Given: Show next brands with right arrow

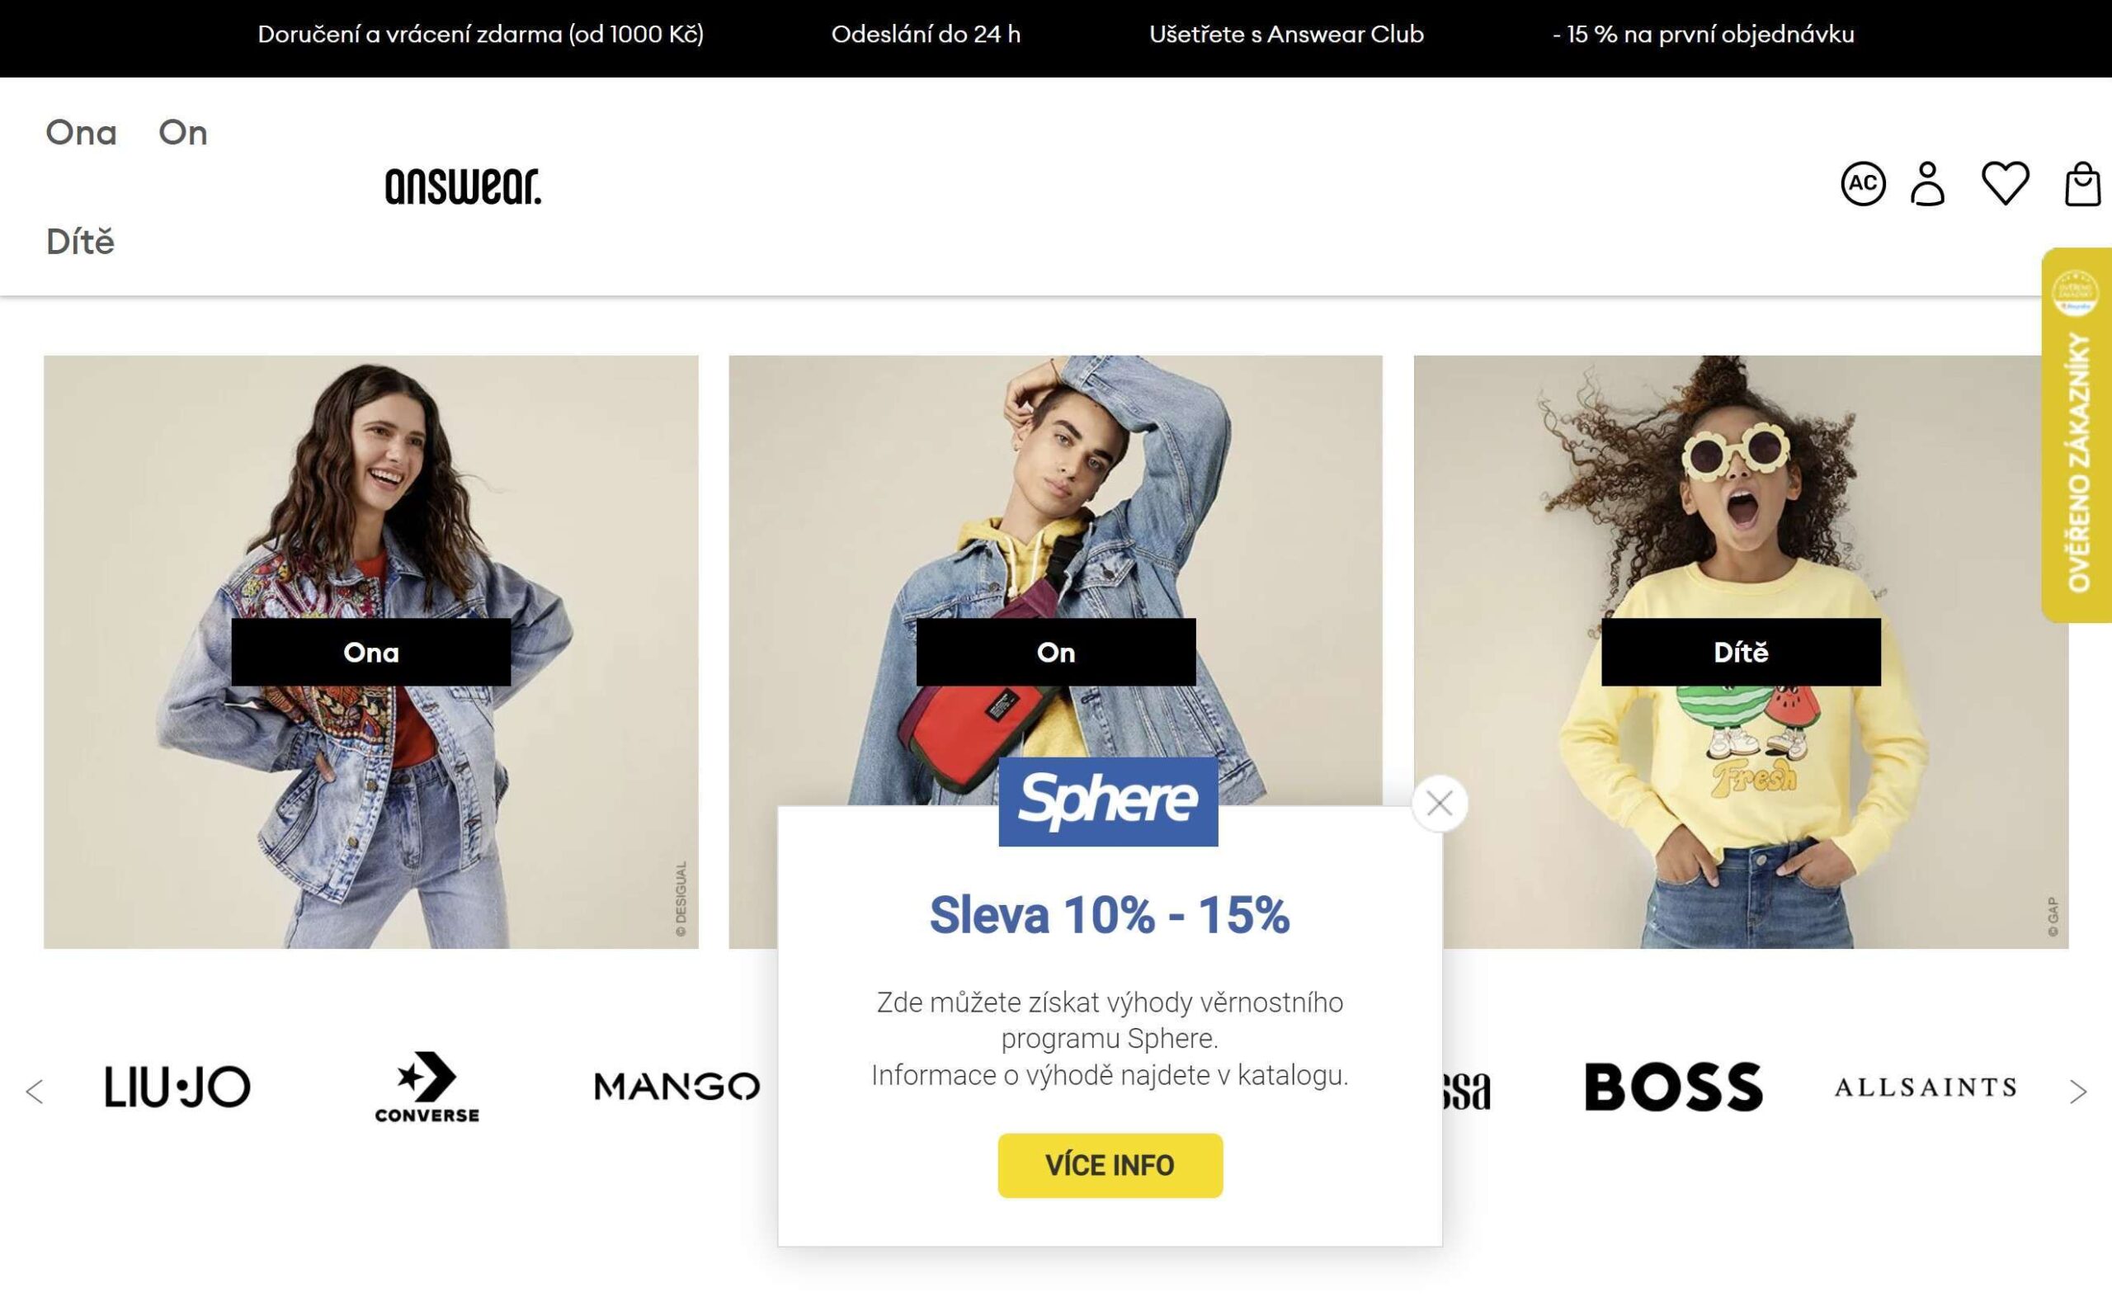Looking at the screenshot, I should (x=2077, y=1091).
